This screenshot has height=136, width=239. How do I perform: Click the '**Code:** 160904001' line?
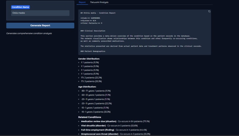90,18
